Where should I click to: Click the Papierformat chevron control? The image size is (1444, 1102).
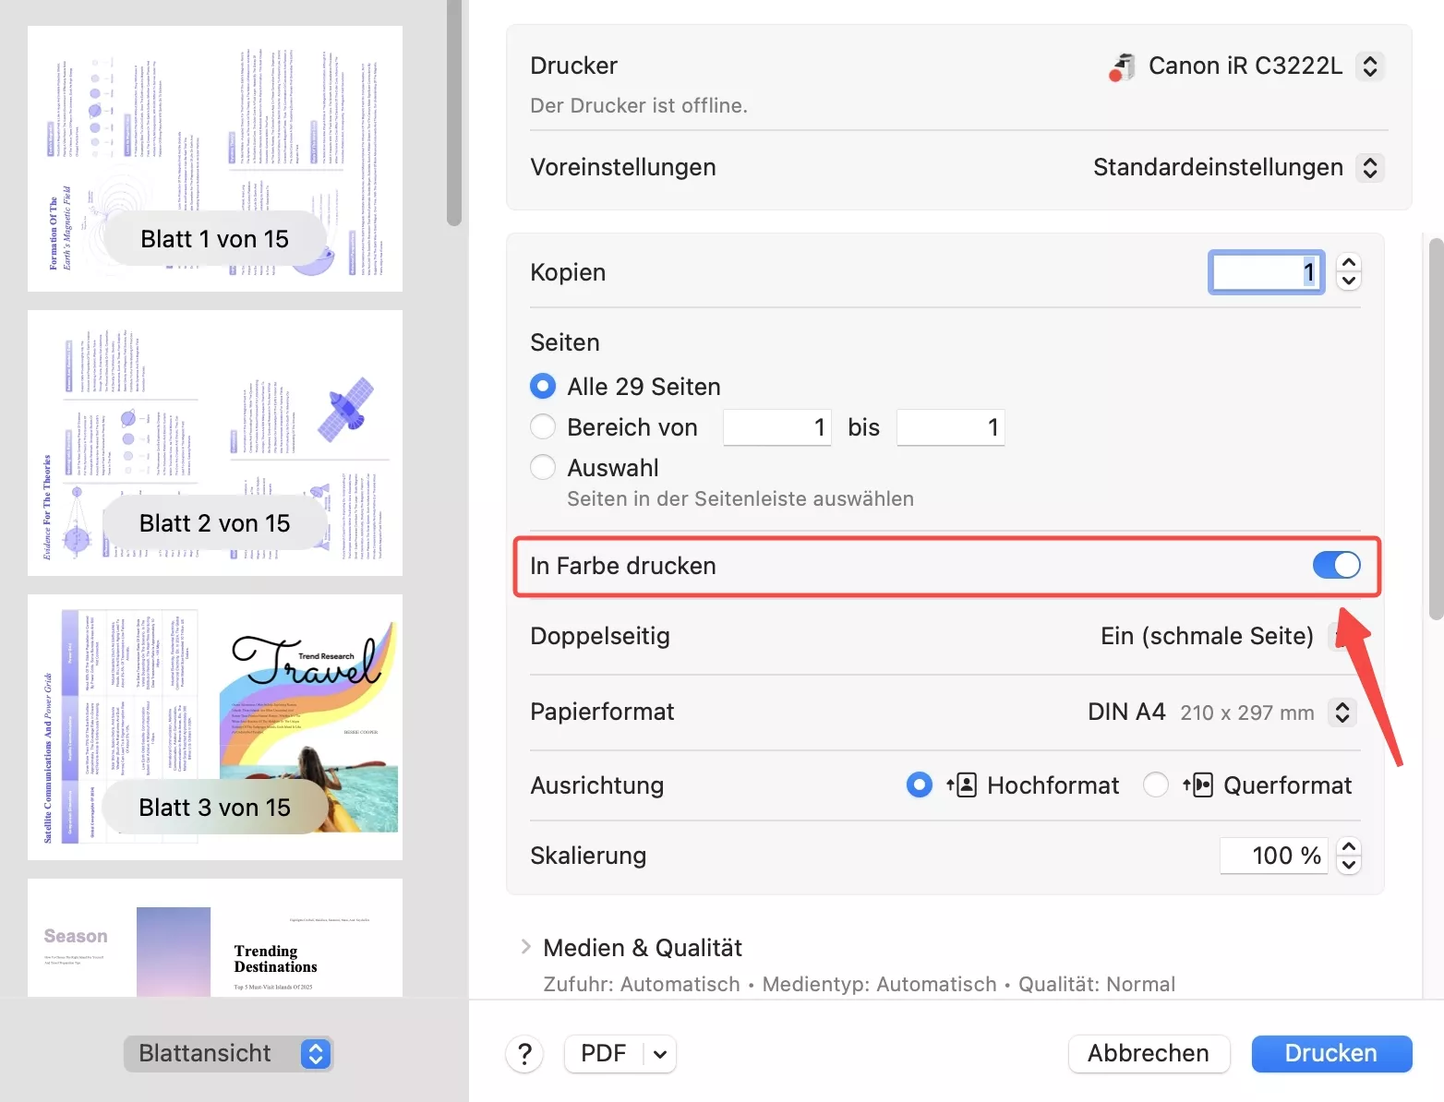coord(1342,712)
